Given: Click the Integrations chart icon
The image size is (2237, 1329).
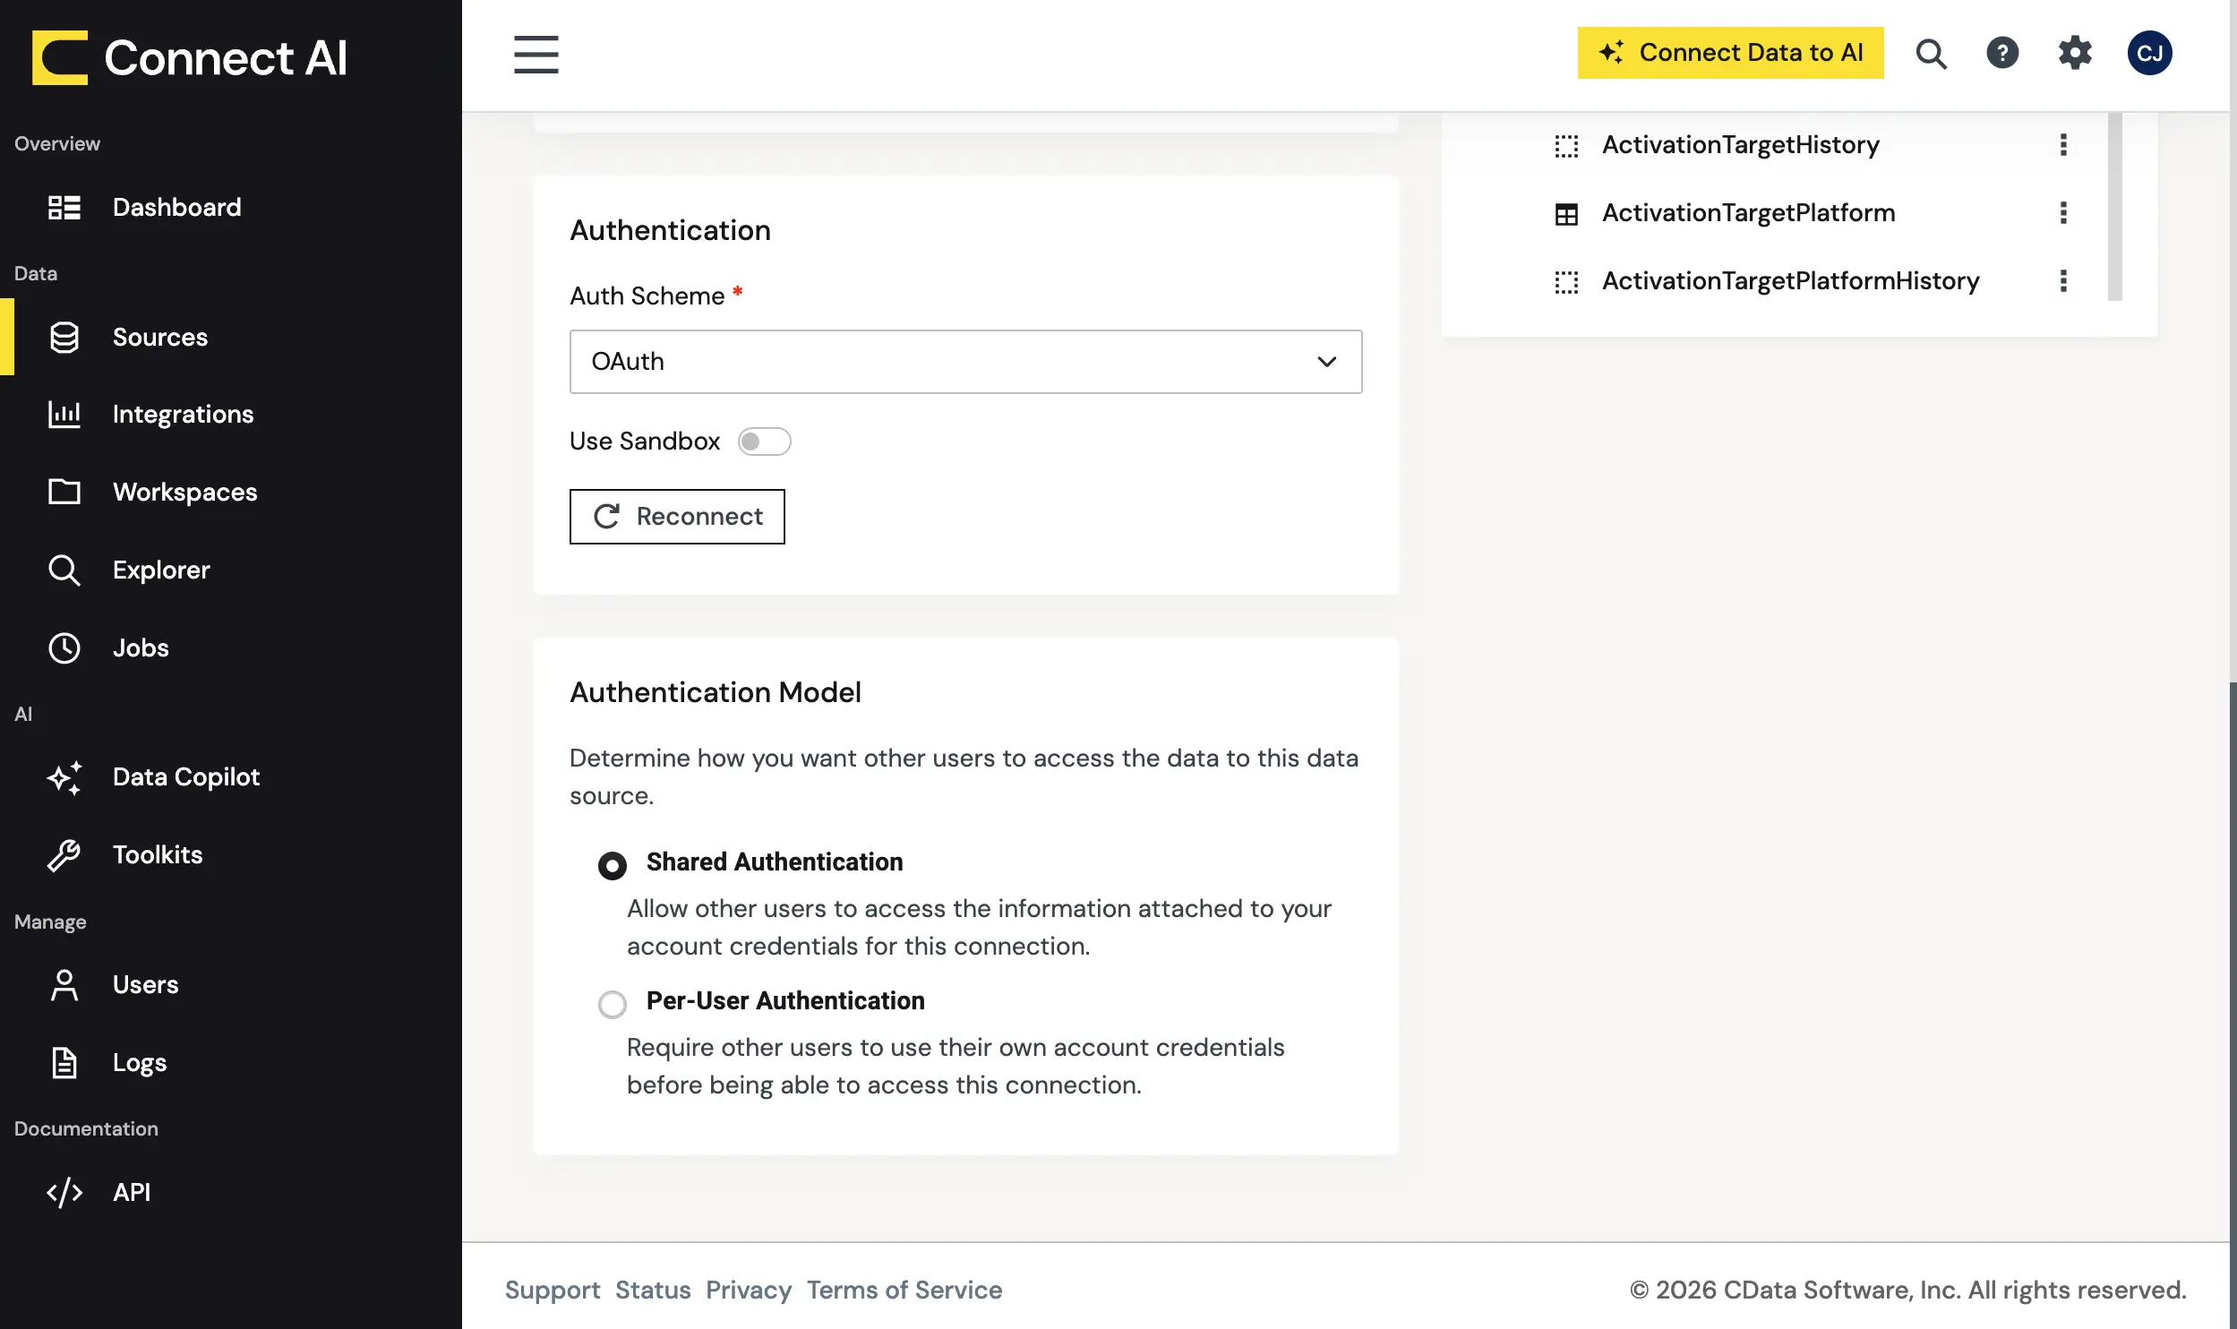Looking at the screenshot, I should (x=64, y=414).
